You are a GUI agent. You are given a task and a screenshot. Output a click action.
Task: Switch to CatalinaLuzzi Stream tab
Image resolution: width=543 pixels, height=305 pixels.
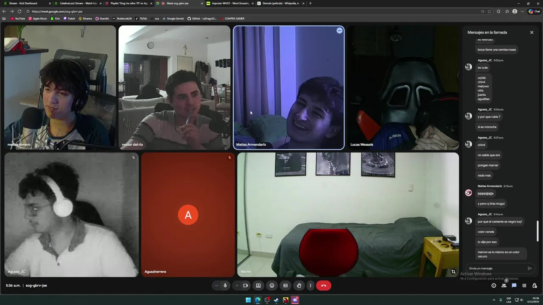(x=78, y=3)
